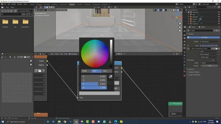Screen dimensions: 221x124
Task: Open WhatsApp from the Windows taskbar
Action: (104, 122)
